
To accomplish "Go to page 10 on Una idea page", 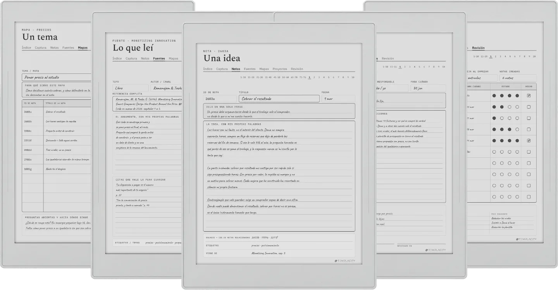I will 353,77.
